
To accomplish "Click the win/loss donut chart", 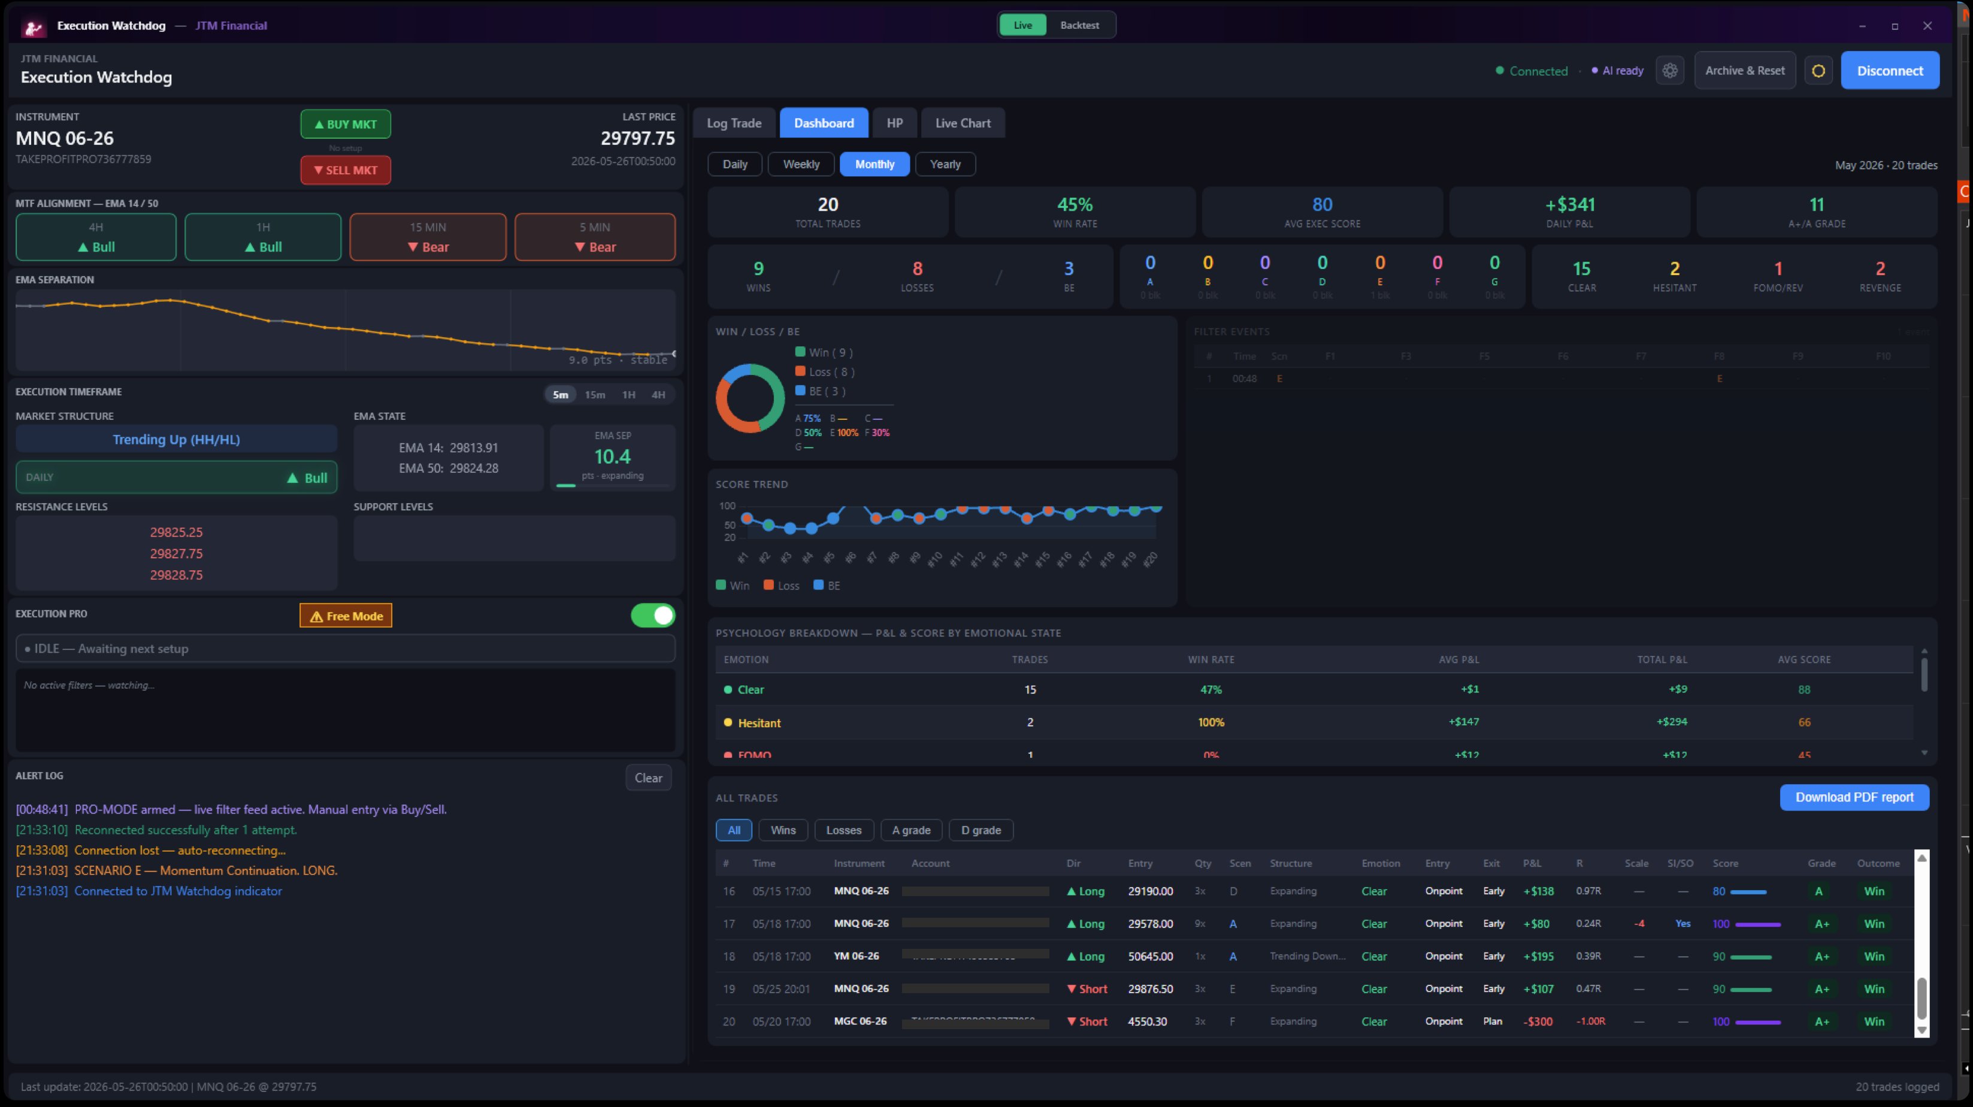I will (750, 398).
